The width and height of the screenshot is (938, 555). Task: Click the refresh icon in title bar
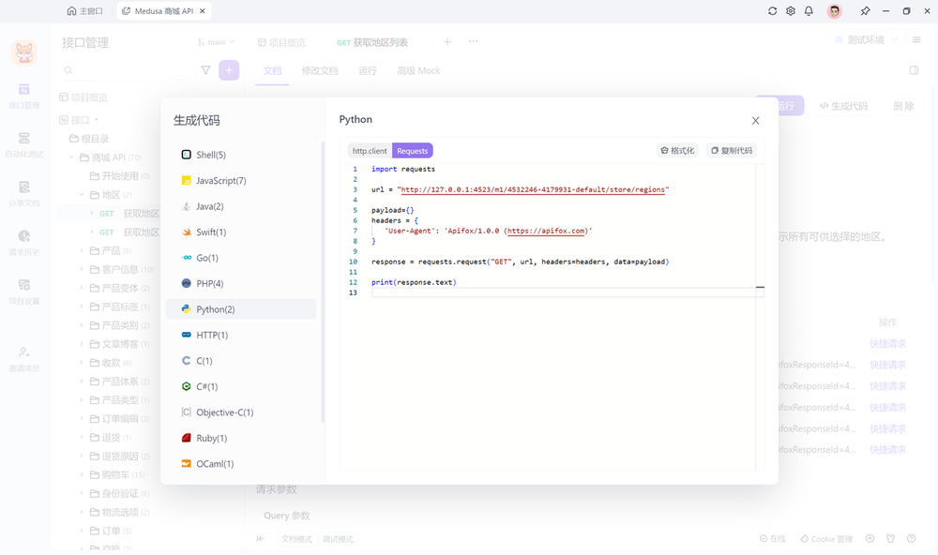(x=772, y=10)
